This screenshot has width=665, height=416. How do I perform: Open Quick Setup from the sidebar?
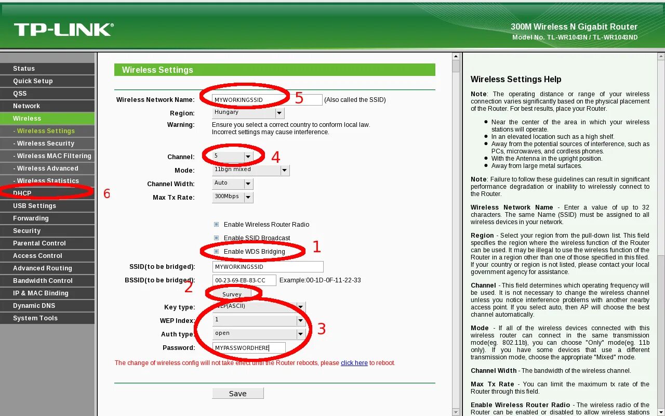[47, 81]
